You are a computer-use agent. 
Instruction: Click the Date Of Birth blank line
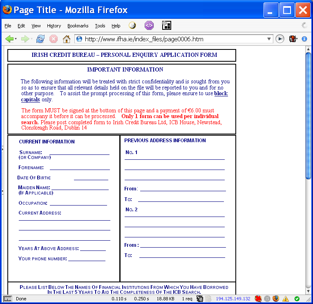(x=91, y=179)
